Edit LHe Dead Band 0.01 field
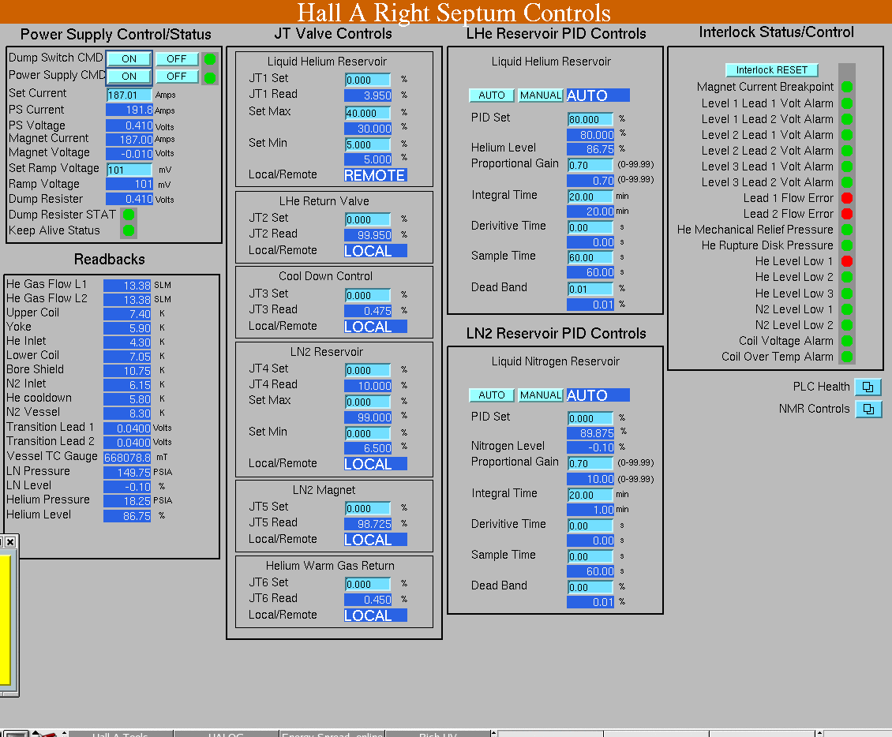Viewport: 892px width, 737px height. point(590,289)
